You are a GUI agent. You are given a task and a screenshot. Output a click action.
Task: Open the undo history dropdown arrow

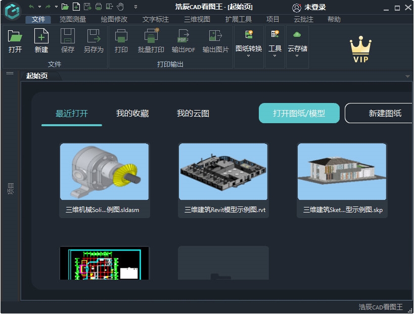point(39,7)
